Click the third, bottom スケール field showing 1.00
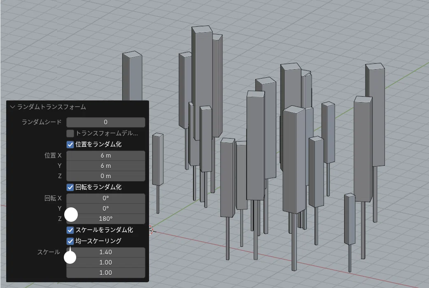429x288 pixels. pos(106,272)
